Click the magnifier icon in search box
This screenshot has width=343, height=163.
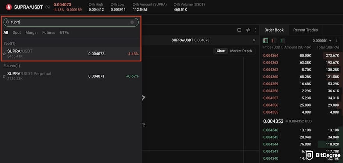click(8, 22)
